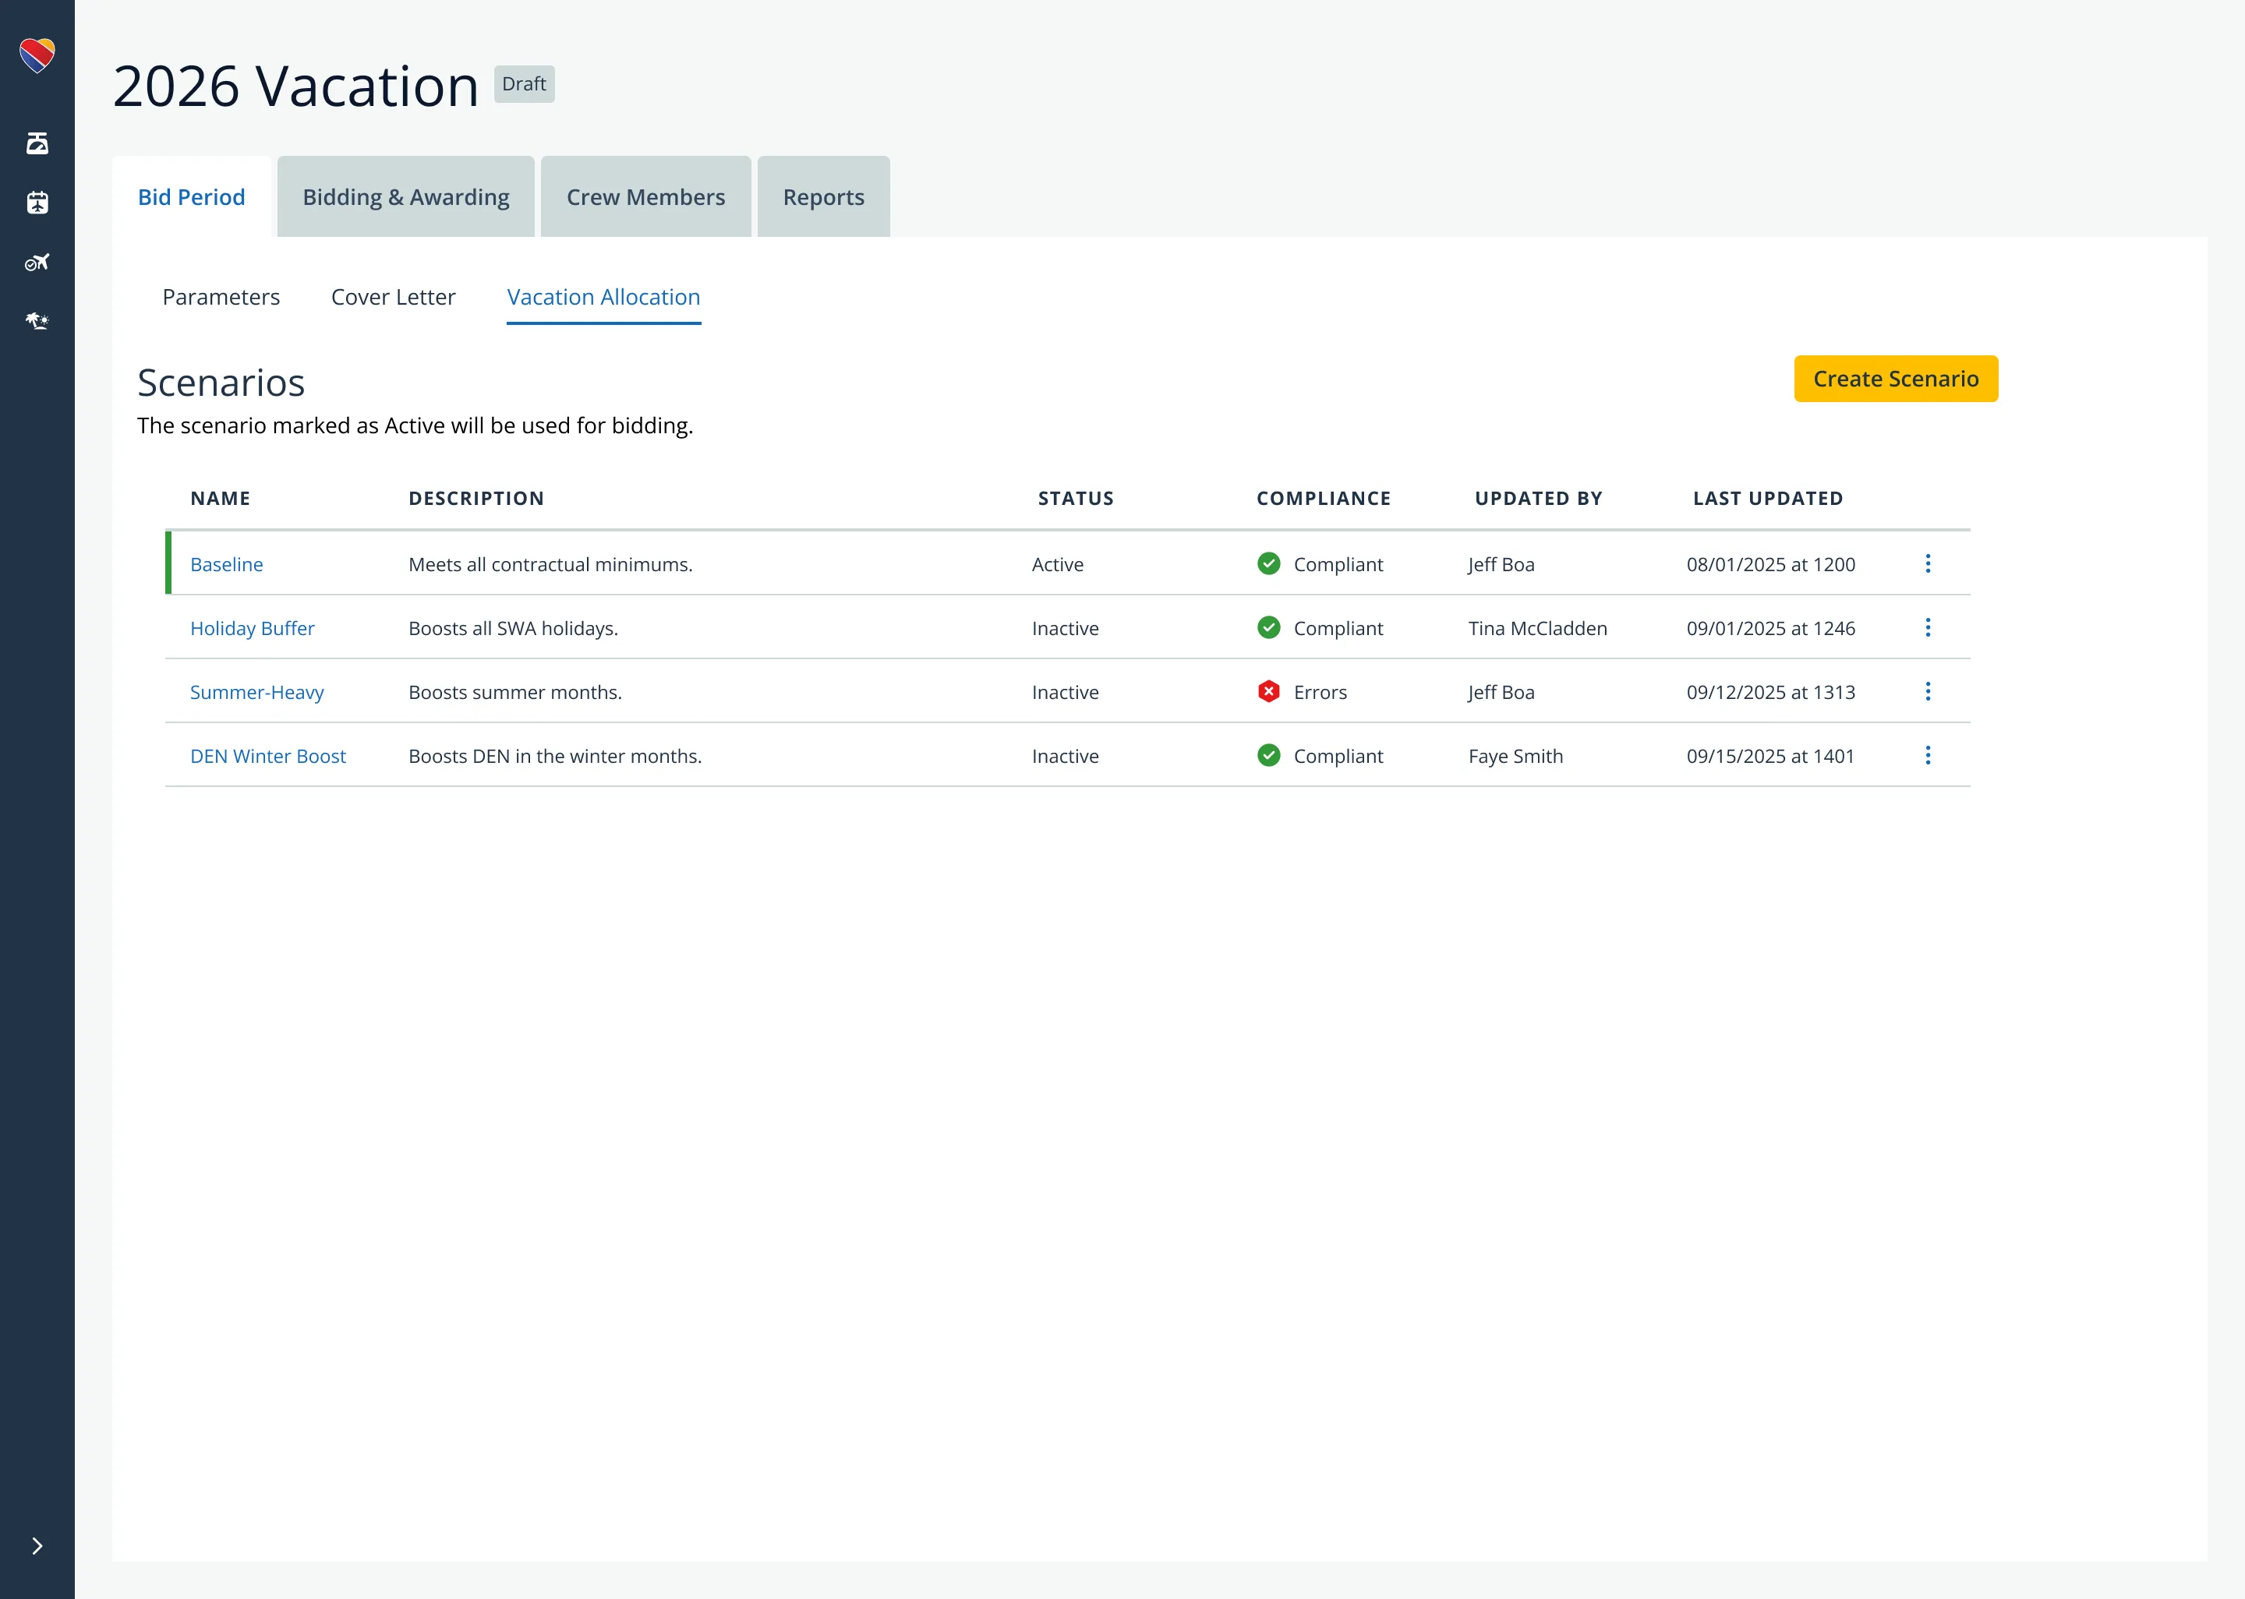The height and width of the screenshot is (1599, 2245).
Task: Open the DEN Winter Boost row's three-dot menu
Action: [x=1928, y=755]
